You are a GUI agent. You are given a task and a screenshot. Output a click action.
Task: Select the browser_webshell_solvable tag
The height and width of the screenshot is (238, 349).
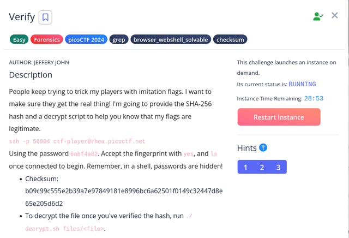click(x=171, y=39)
